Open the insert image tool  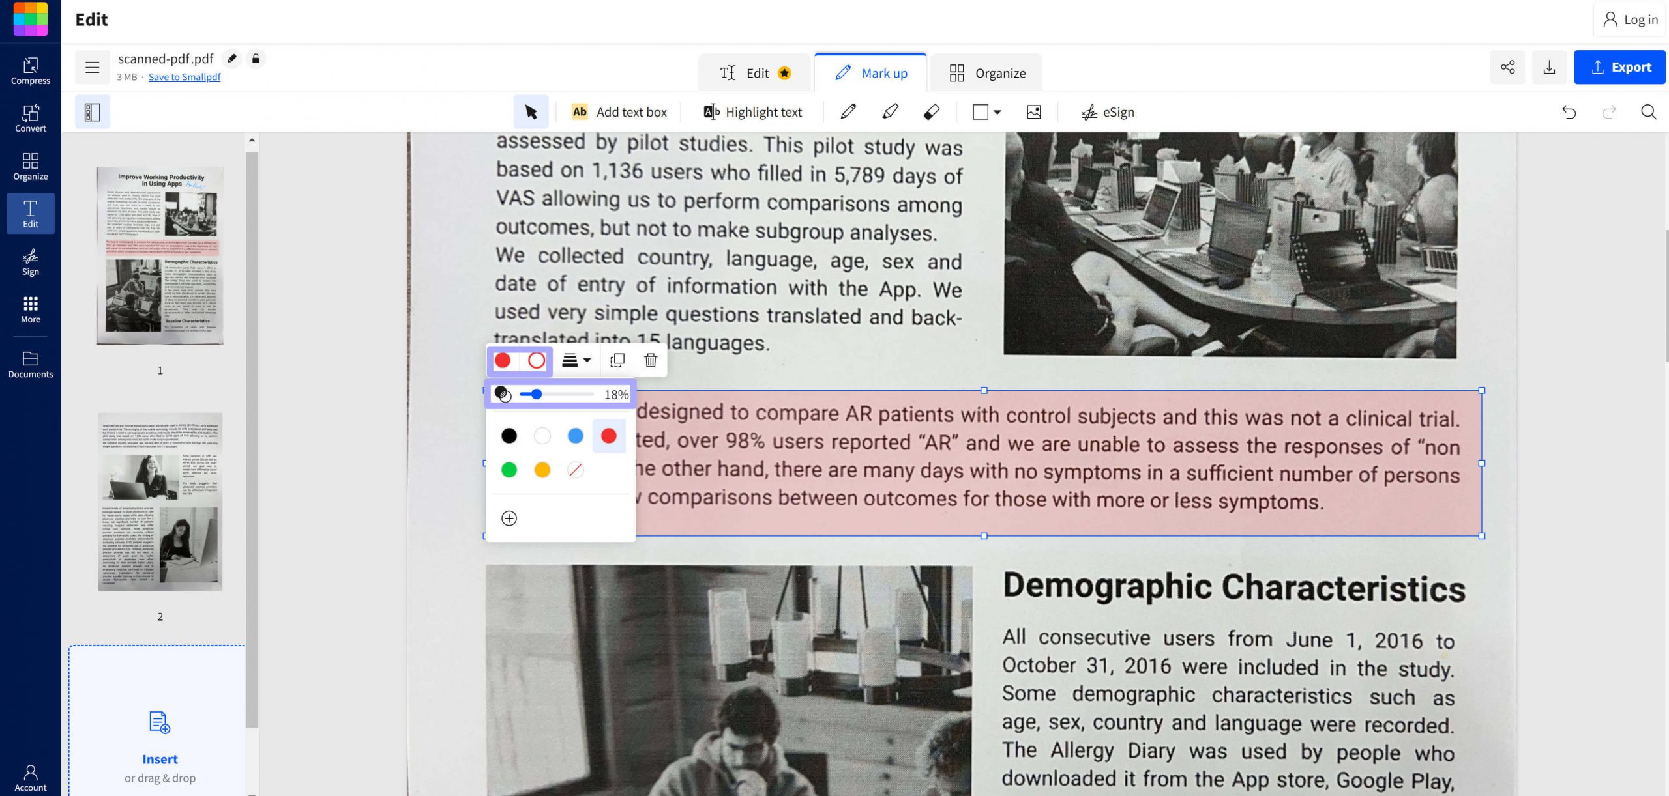(1034, 112)
